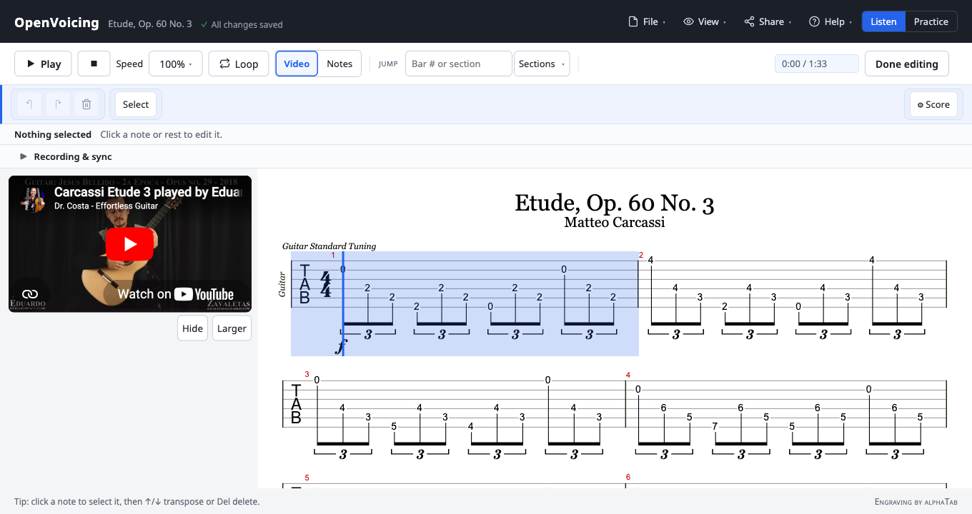Open the Sections dropdown
Screen dimensions: 972x514
[x=542, y=64]
